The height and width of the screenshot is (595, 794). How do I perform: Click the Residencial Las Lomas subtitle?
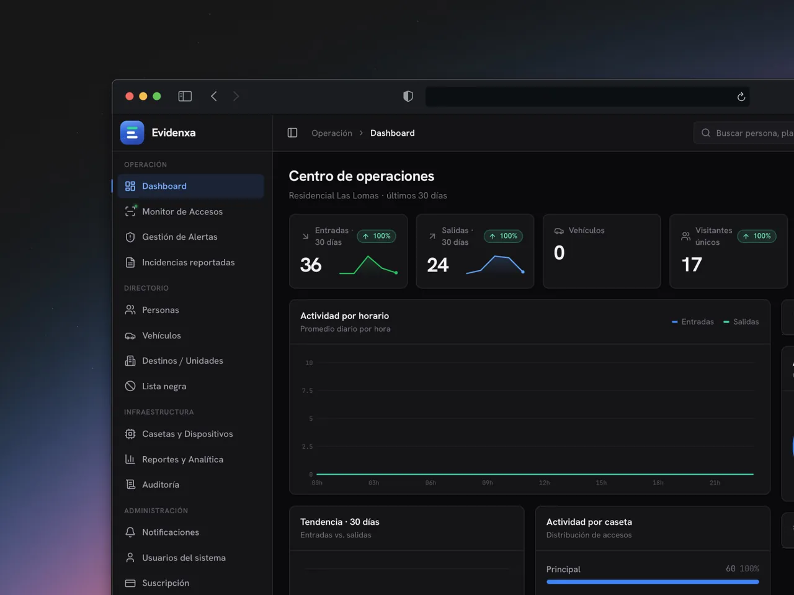368,196
